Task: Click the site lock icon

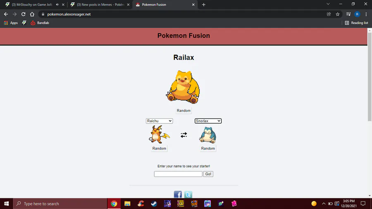Action: click(x=43, y=14)
